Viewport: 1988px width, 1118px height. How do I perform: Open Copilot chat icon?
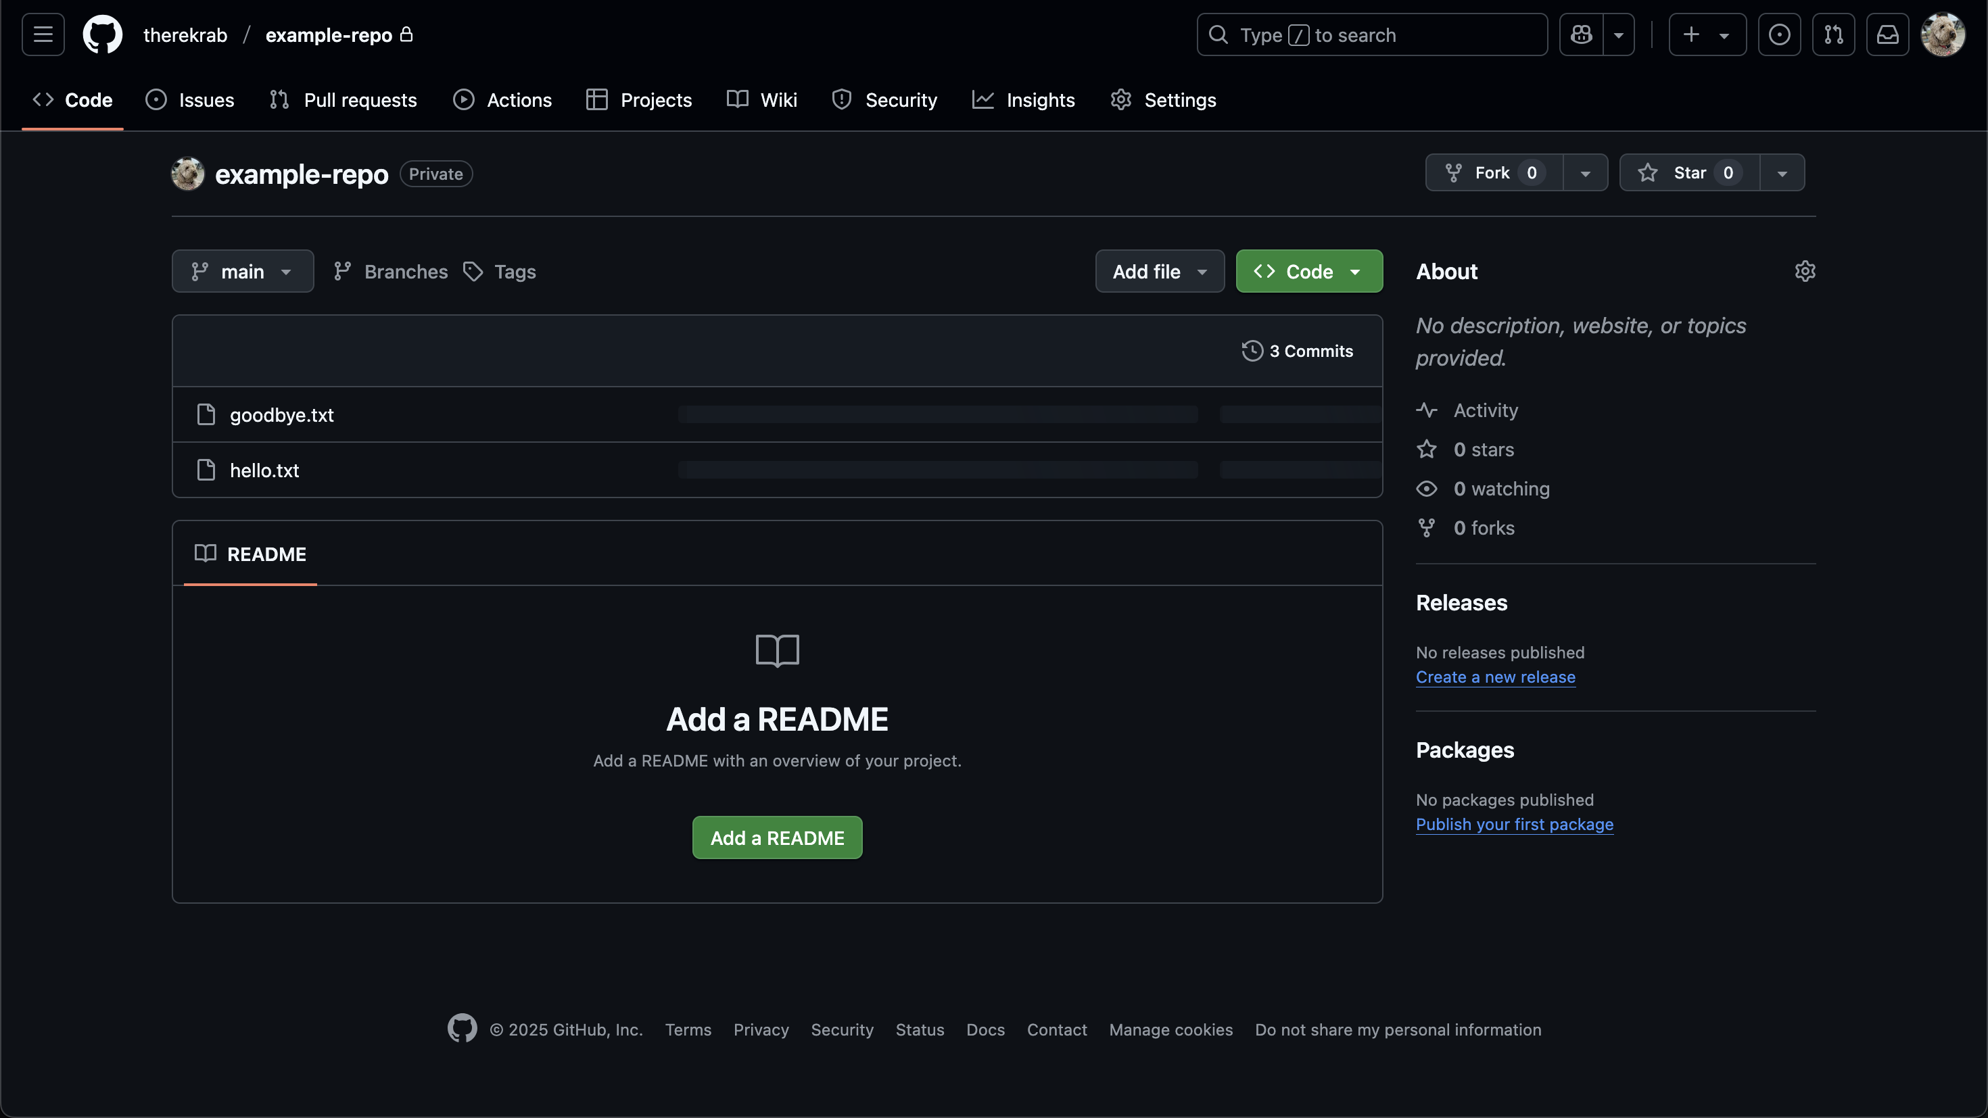1582,34
